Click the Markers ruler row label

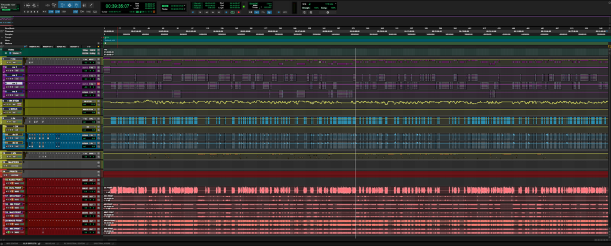(10, 43)
